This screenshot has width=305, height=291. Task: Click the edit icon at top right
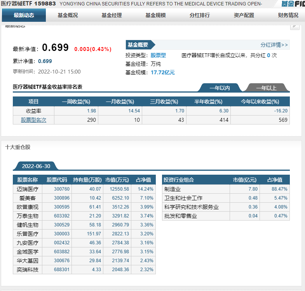pyautogui.click(x=295, y=26)
